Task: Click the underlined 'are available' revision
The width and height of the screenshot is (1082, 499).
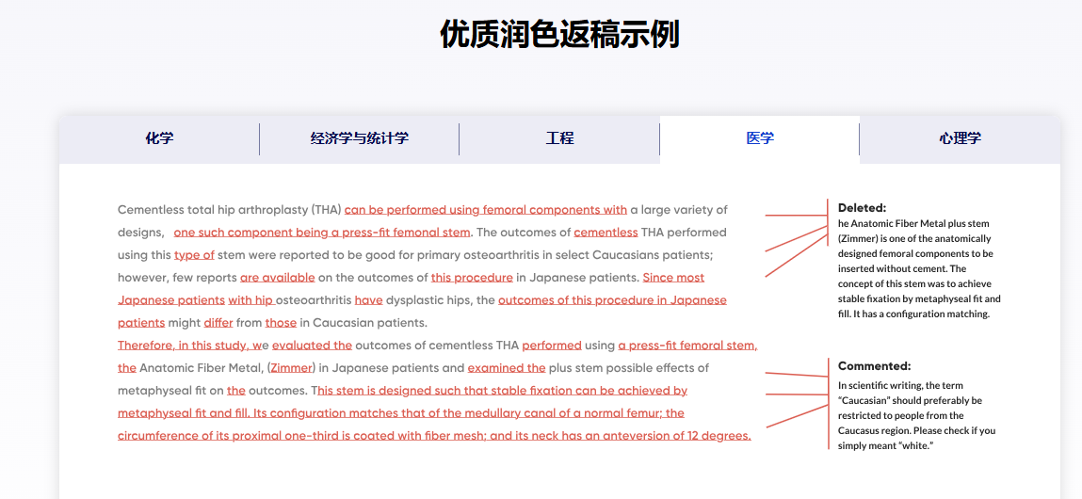Action: (277, 278)
